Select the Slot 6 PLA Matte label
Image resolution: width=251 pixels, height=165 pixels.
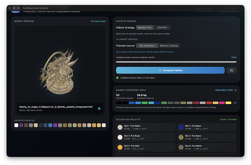[193, 146]
